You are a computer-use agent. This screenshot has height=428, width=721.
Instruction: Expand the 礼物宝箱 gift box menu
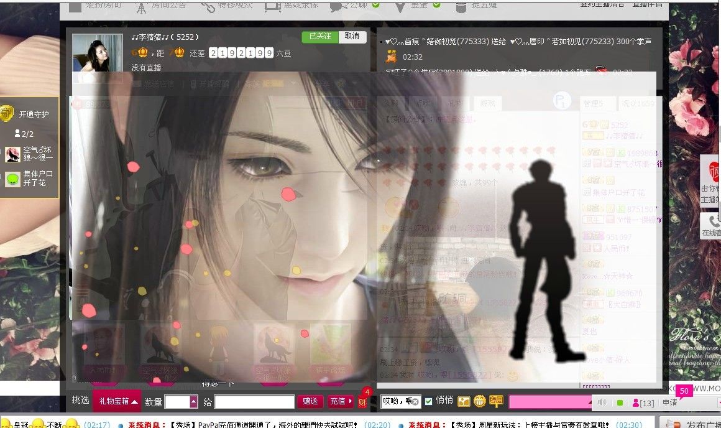tap(117, 401)
